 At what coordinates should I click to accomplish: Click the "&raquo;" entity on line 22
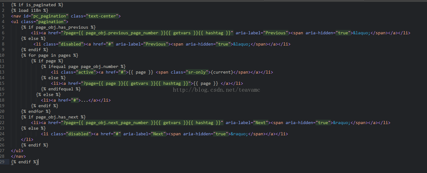pyautogui.click(x=342, y=123)
